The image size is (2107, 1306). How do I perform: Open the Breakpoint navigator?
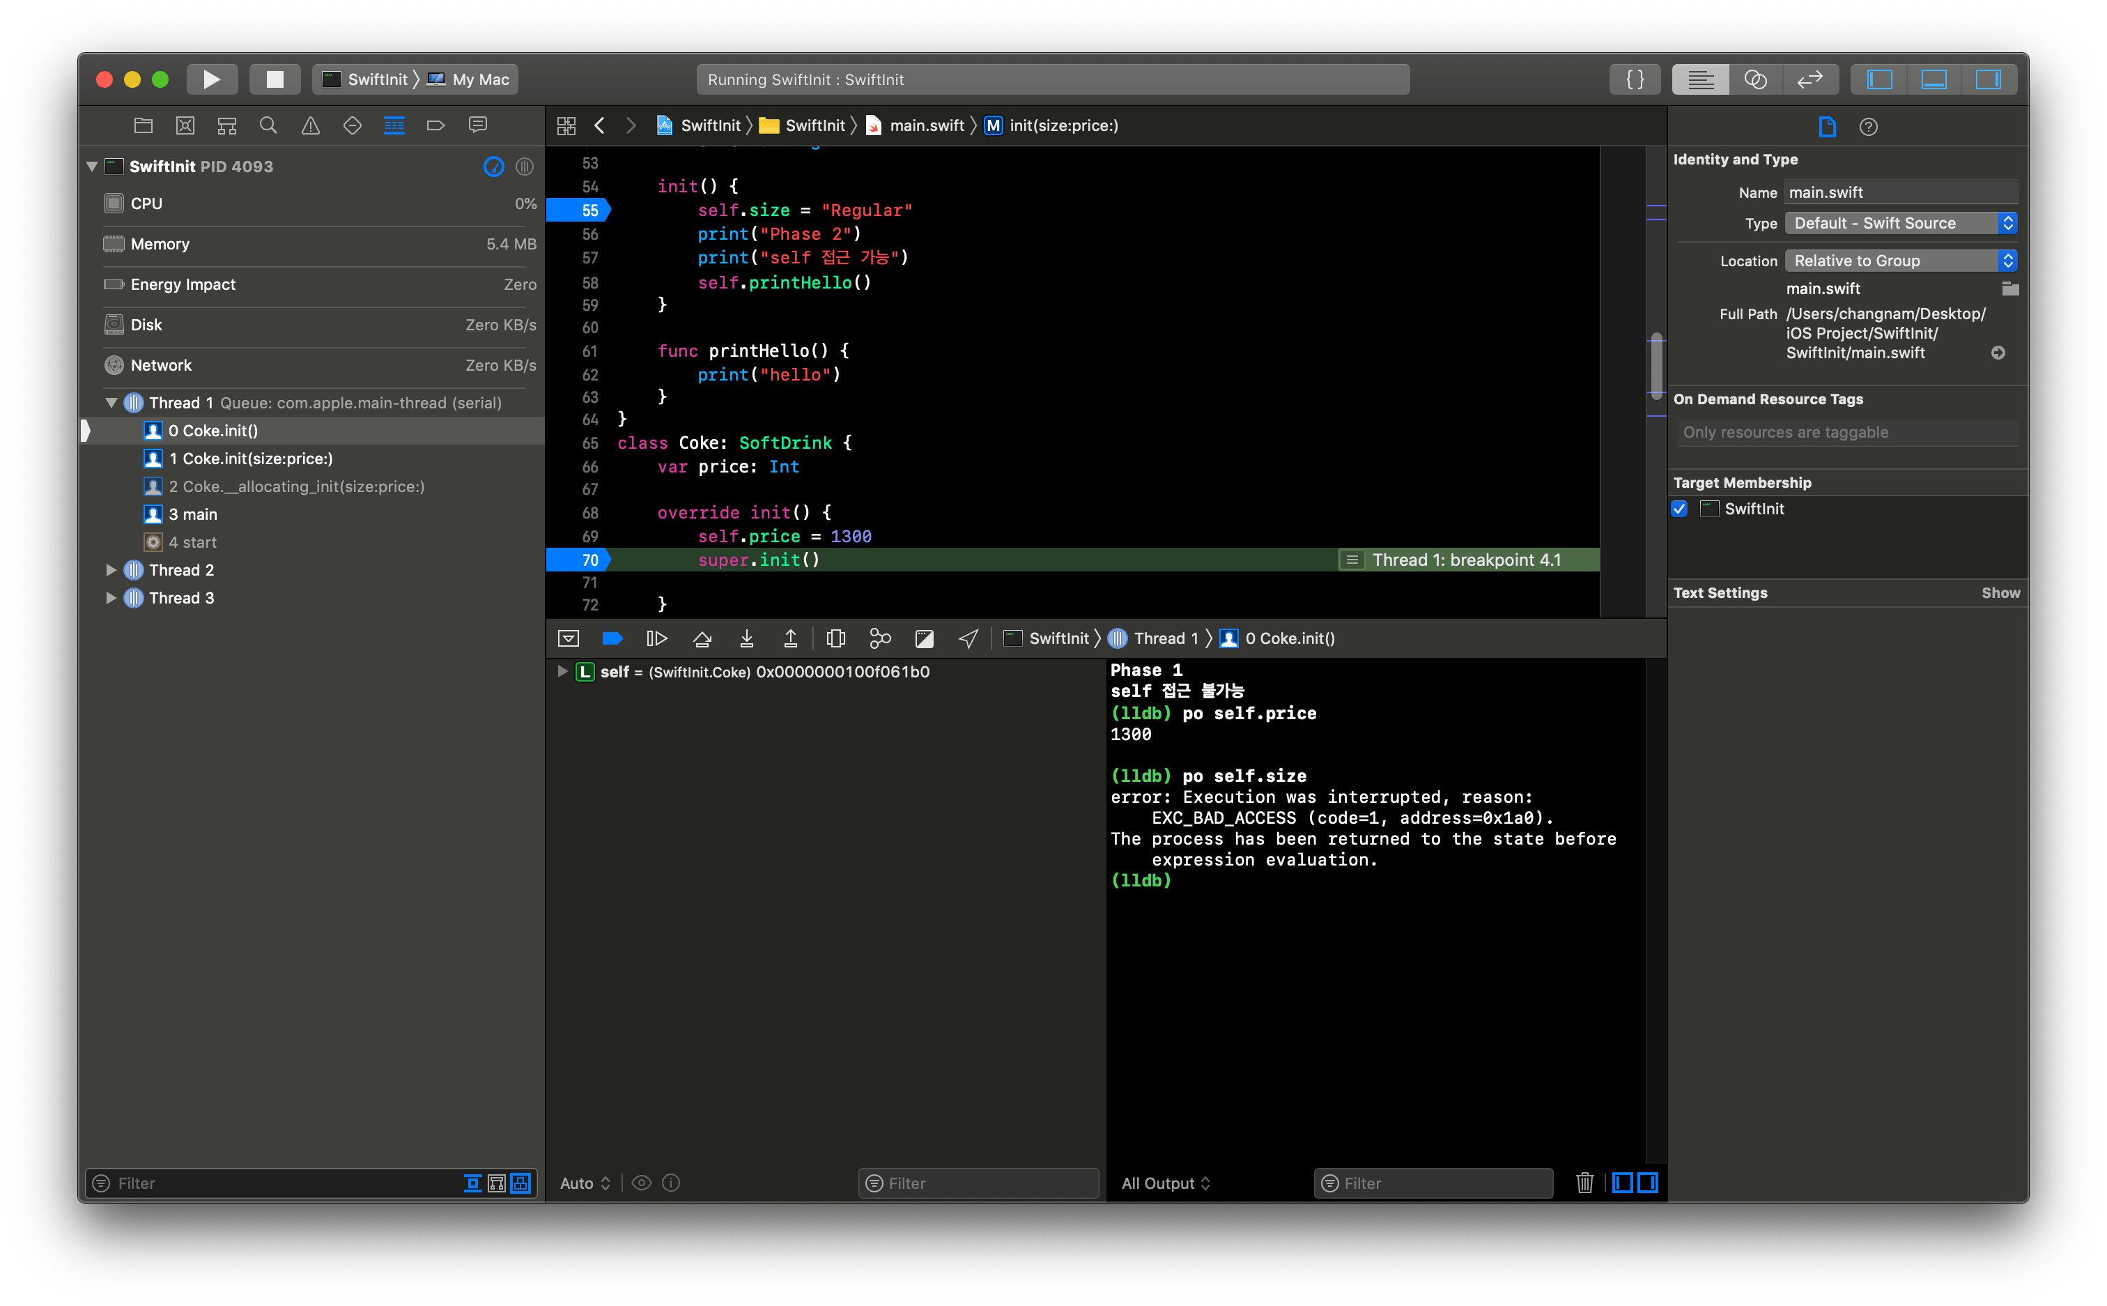coord(435,125)
